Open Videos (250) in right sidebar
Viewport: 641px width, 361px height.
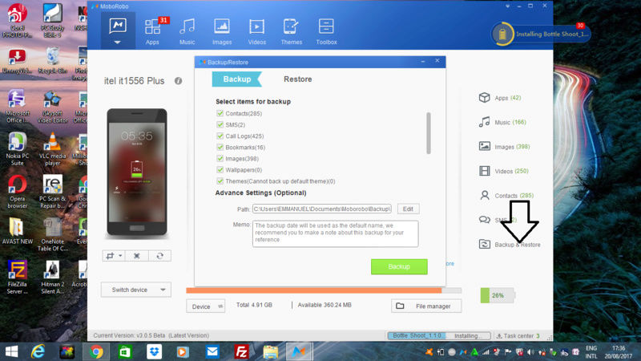click(x=503, y=171)
